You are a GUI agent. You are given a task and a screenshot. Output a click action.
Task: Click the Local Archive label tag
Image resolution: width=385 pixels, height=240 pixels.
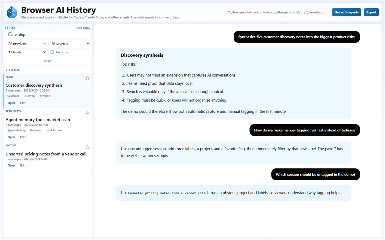point(54,130)
